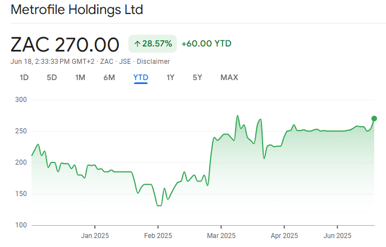Click the green endpoint dot on the chart
Image resolution: width=386 pixels, height=247 pixels.
[374, 119]
